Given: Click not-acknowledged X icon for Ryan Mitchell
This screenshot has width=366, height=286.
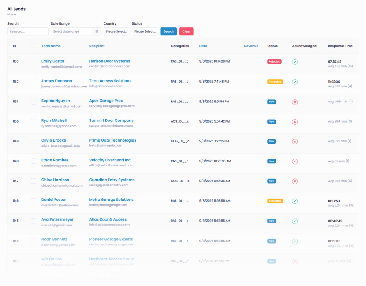Looking at the screenshot, I should [295, 122].
